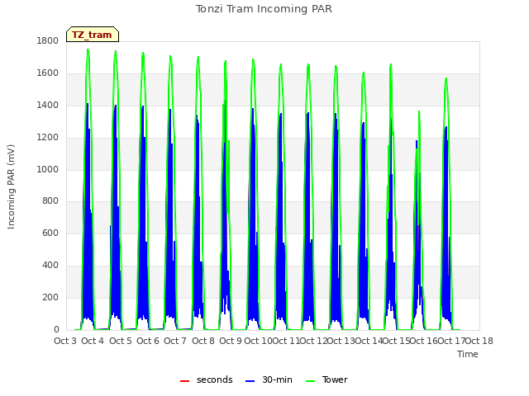
Task: Click the 400 y-axis tick label
Action: coord(50,266)
